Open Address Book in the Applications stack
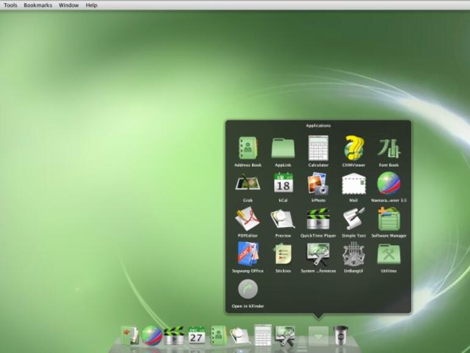The height and width of the screenshot is (353, 470). click(x=248, y=148)
